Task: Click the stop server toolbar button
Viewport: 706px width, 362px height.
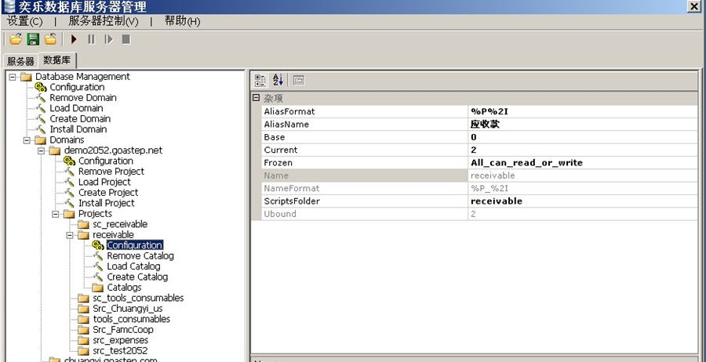Action: 126,39
